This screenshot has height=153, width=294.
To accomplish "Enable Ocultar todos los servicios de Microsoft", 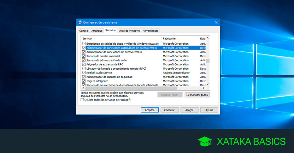I will (82, 100).
